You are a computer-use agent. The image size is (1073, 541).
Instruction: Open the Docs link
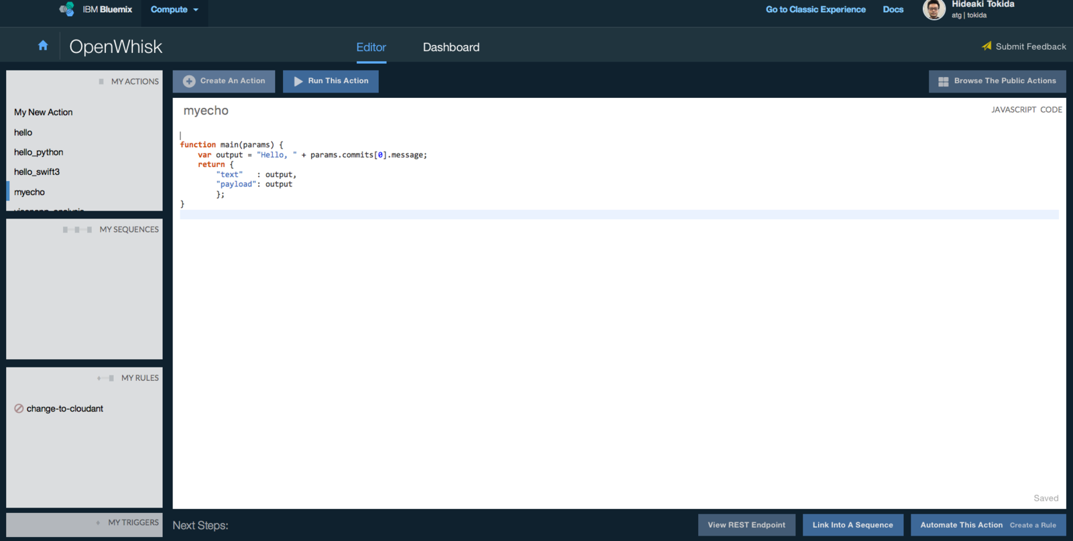coord(893,9)
